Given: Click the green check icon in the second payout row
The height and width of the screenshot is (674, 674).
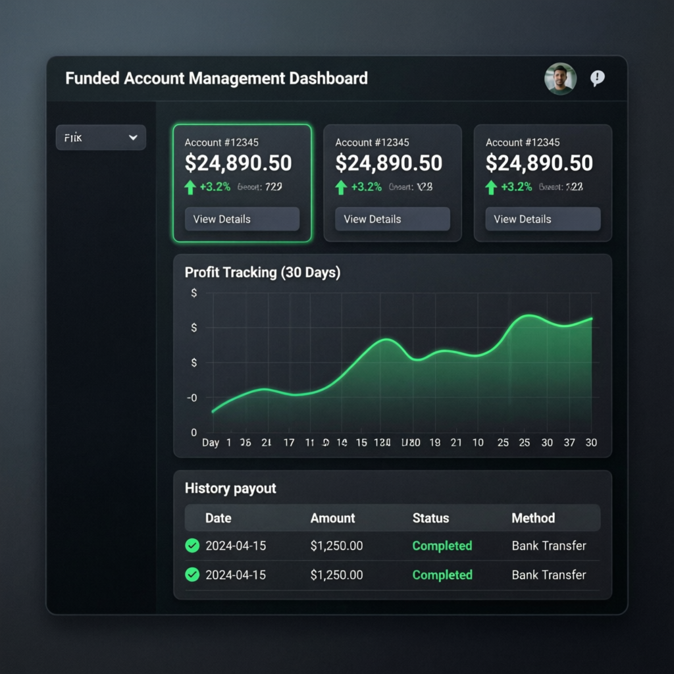Looking at the screenshot, I should pos(192,575).
